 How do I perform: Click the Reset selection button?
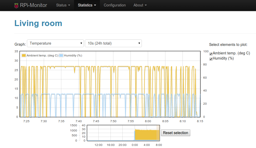pos(175,133)
